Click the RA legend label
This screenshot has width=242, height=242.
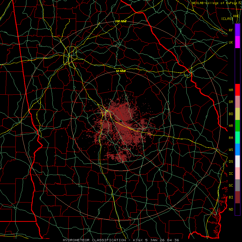(x=231, y=138)
